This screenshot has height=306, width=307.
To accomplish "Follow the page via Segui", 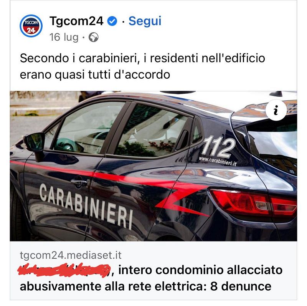I will 145,21.
